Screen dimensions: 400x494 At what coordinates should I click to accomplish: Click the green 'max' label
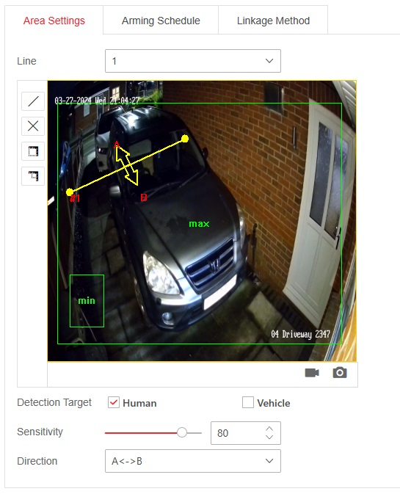coord(199,224)
